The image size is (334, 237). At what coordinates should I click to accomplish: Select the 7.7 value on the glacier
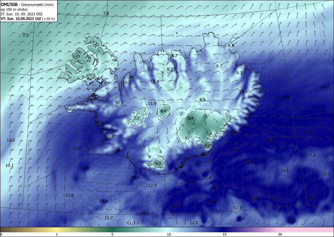[x=137, y=118]
